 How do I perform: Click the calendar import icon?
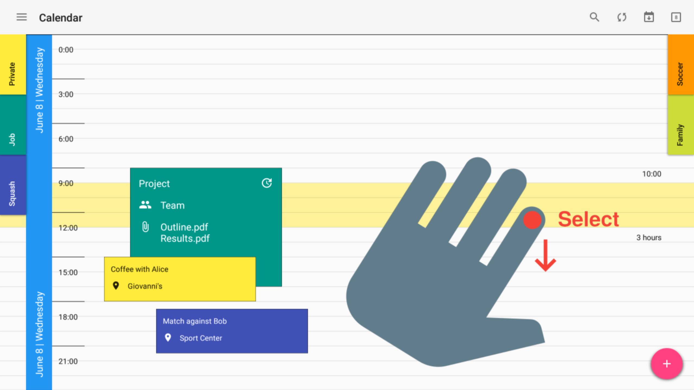[649, 17]
